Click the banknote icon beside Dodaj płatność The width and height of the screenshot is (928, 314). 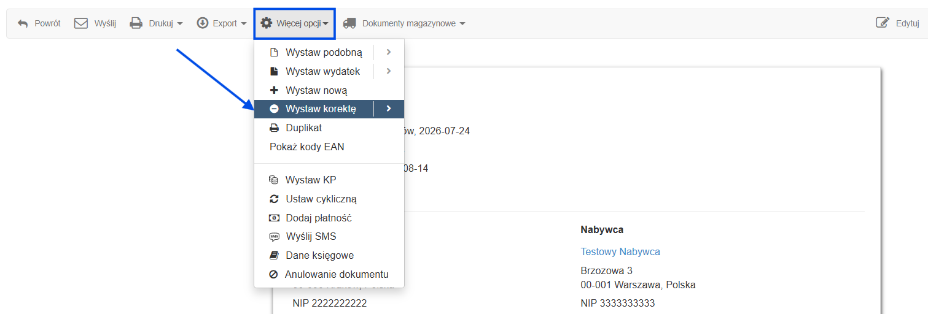tap(274, 218)
